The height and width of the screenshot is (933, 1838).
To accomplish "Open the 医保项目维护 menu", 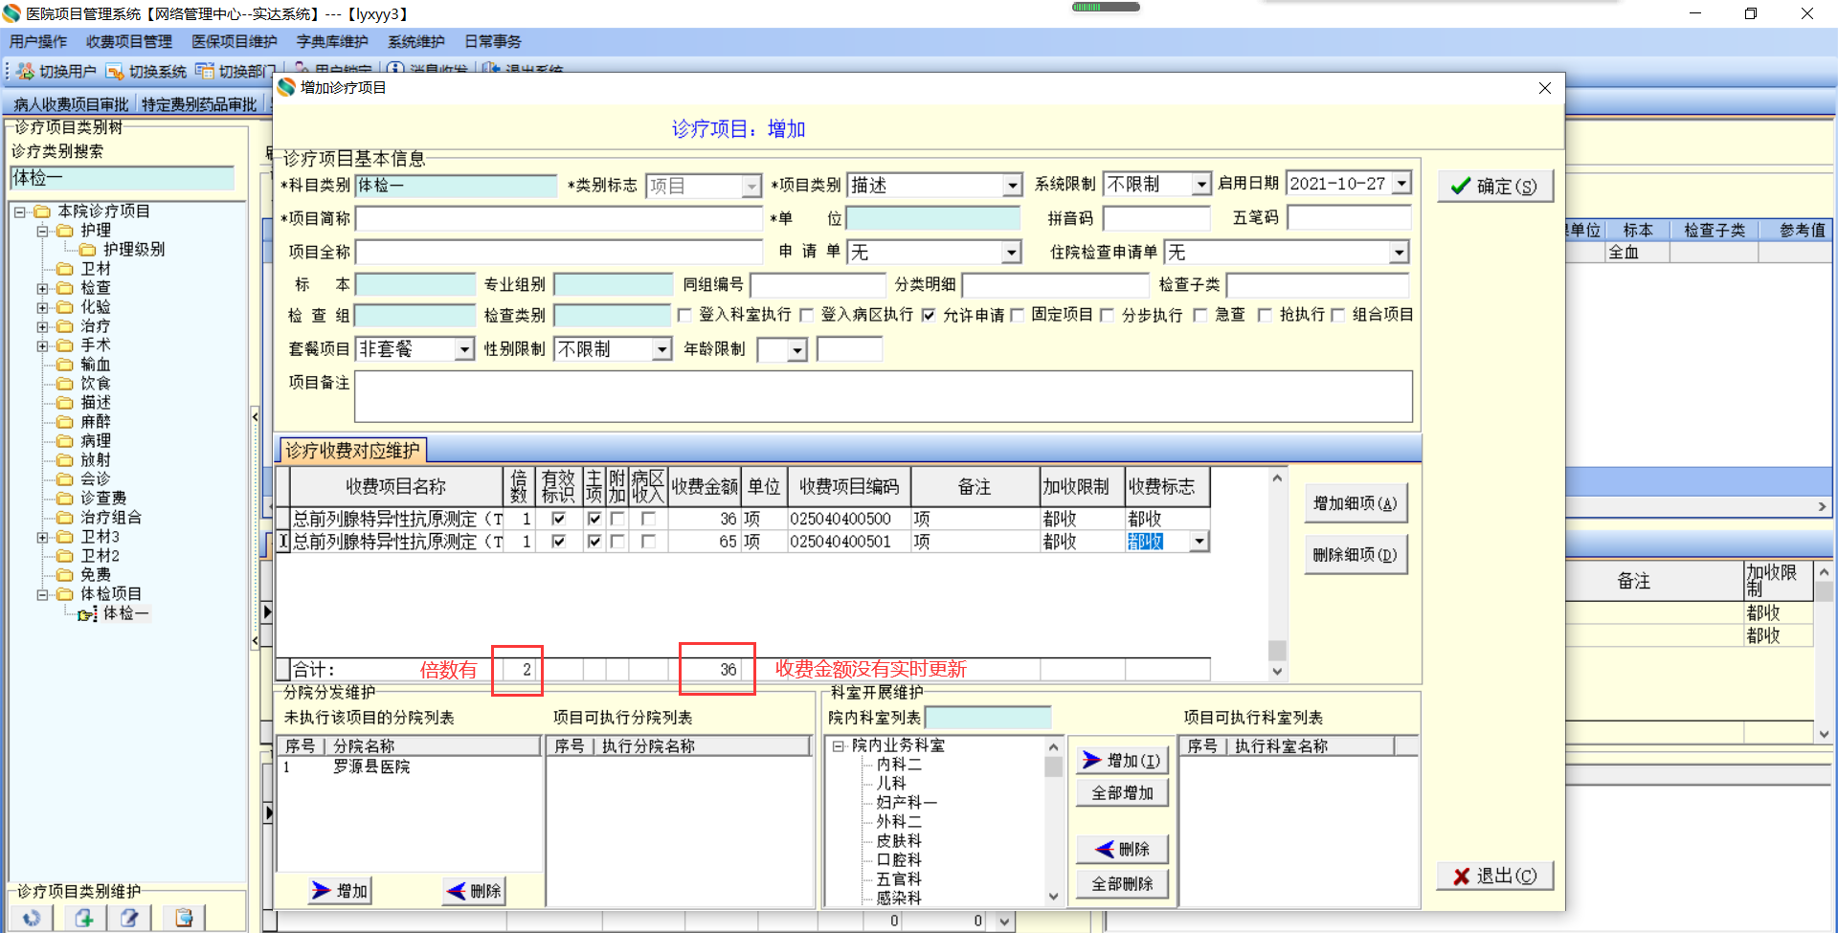I will 235,42.
